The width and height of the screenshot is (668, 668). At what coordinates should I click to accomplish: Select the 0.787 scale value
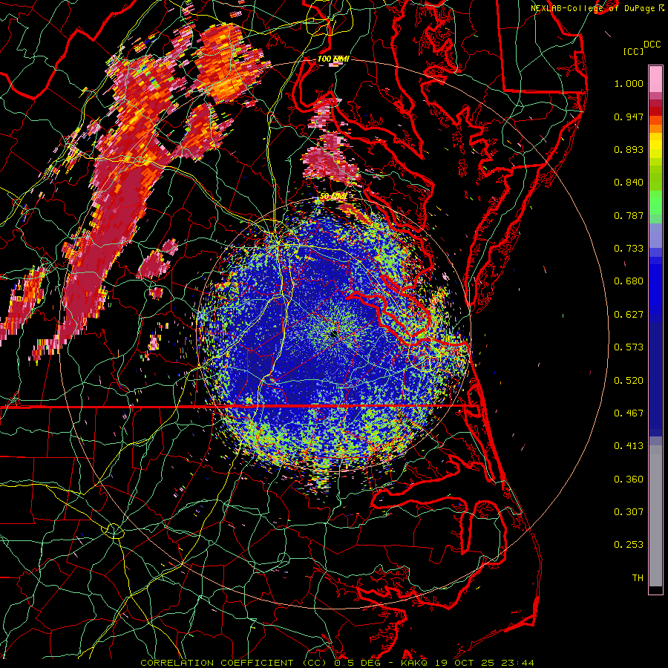629,215
